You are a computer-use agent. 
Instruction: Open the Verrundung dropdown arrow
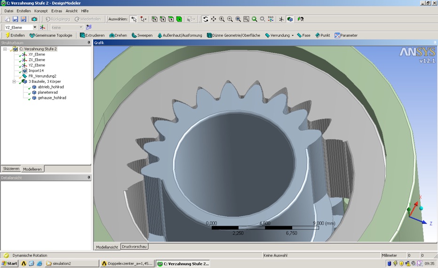click(x=293, y=35)
